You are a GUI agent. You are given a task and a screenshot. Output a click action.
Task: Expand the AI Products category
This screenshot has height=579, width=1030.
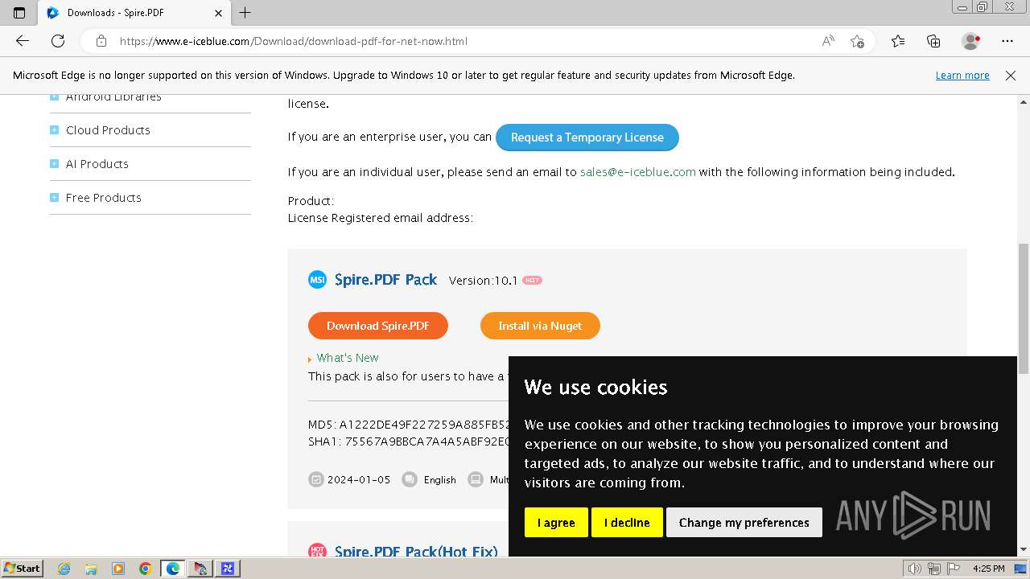click(97, 164)
